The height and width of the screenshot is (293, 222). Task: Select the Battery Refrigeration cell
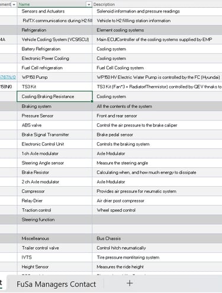(54, 49)
